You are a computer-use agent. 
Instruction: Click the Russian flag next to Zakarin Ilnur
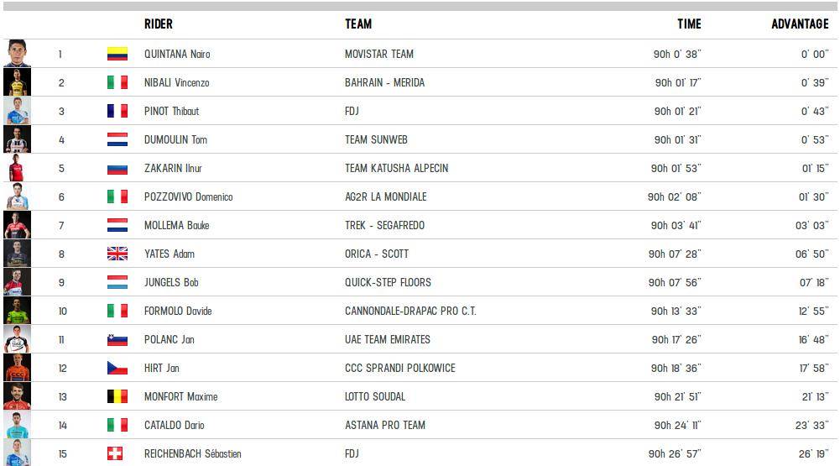pyautogui.click(x=117, y=168)
